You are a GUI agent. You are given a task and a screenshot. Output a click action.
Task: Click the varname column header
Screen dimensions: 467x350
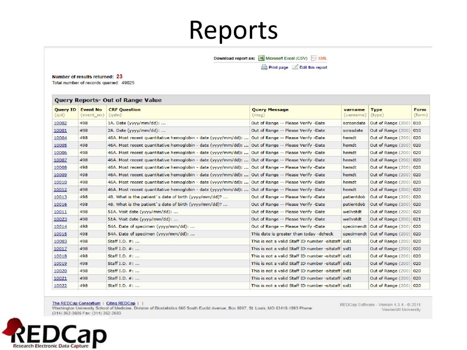pos(355,112)
